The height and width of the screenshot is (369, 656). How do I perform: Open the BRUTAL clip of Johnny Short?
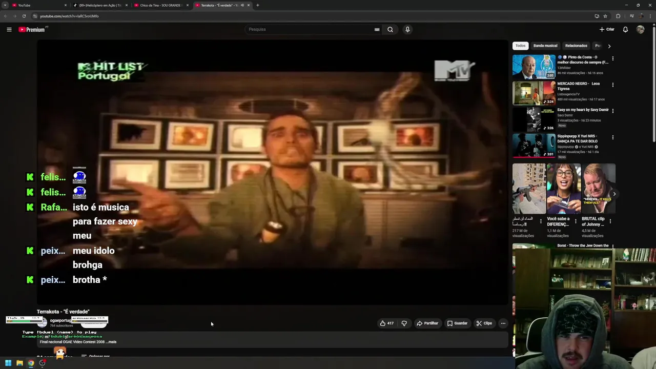[x=598, y=189]
